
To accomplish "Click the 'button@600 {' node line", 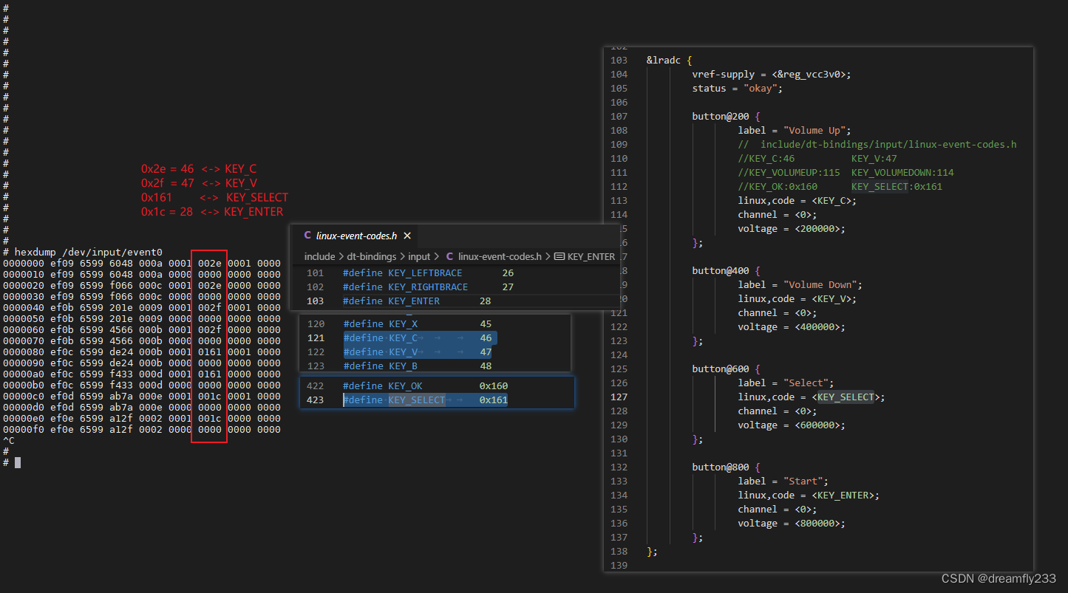I will (726, 369).
